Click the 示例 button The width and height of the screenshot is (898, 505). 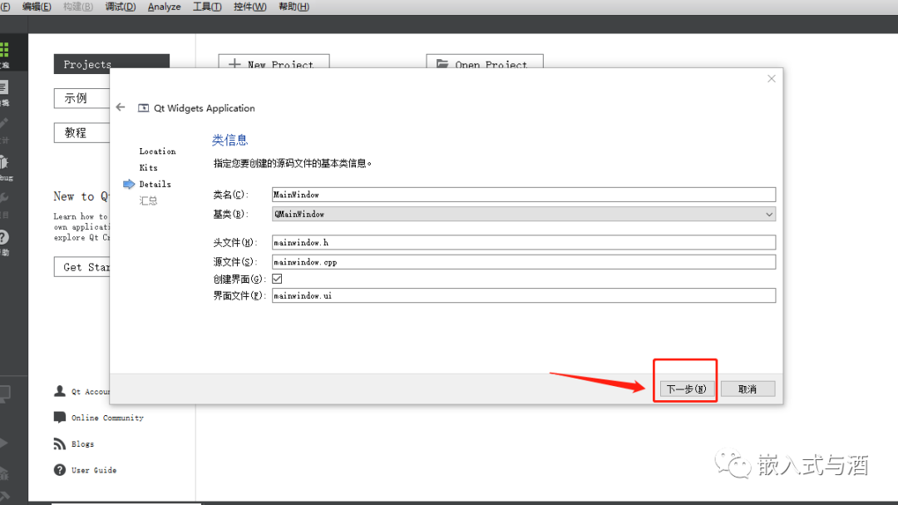click(81, 98)
